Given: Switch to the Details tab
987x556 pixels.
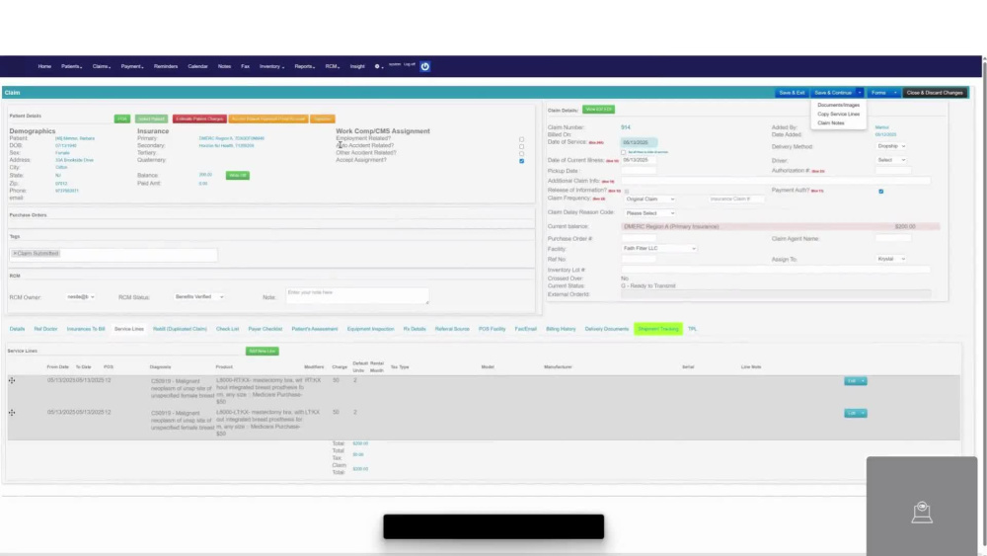Looking at the screenshot, I should click(17, 329).
